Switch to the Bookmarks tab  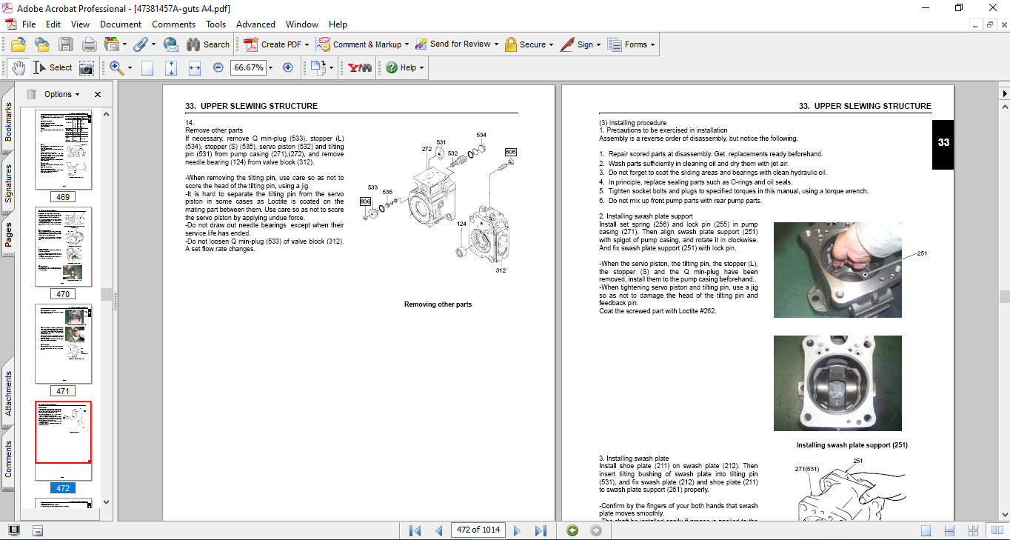(x=9, y=122)
